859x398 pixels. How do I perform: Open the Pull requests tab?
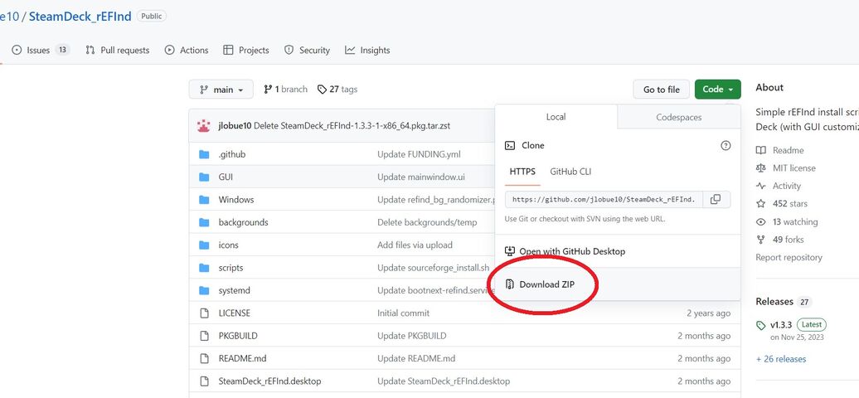click(117, 50)
